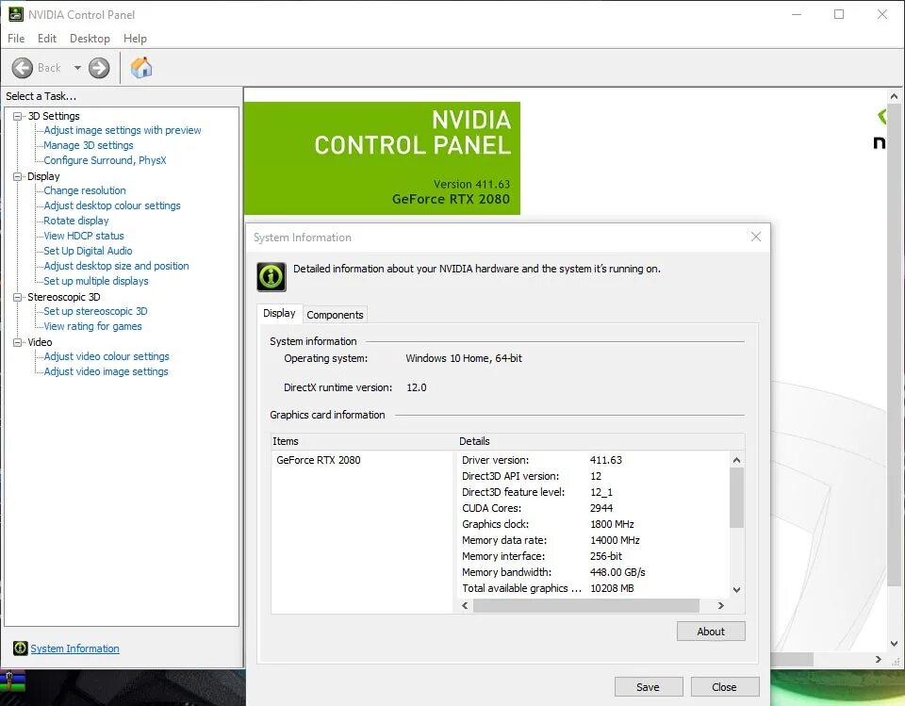Open Set up stereoscopic 3D

coord(95,311)
